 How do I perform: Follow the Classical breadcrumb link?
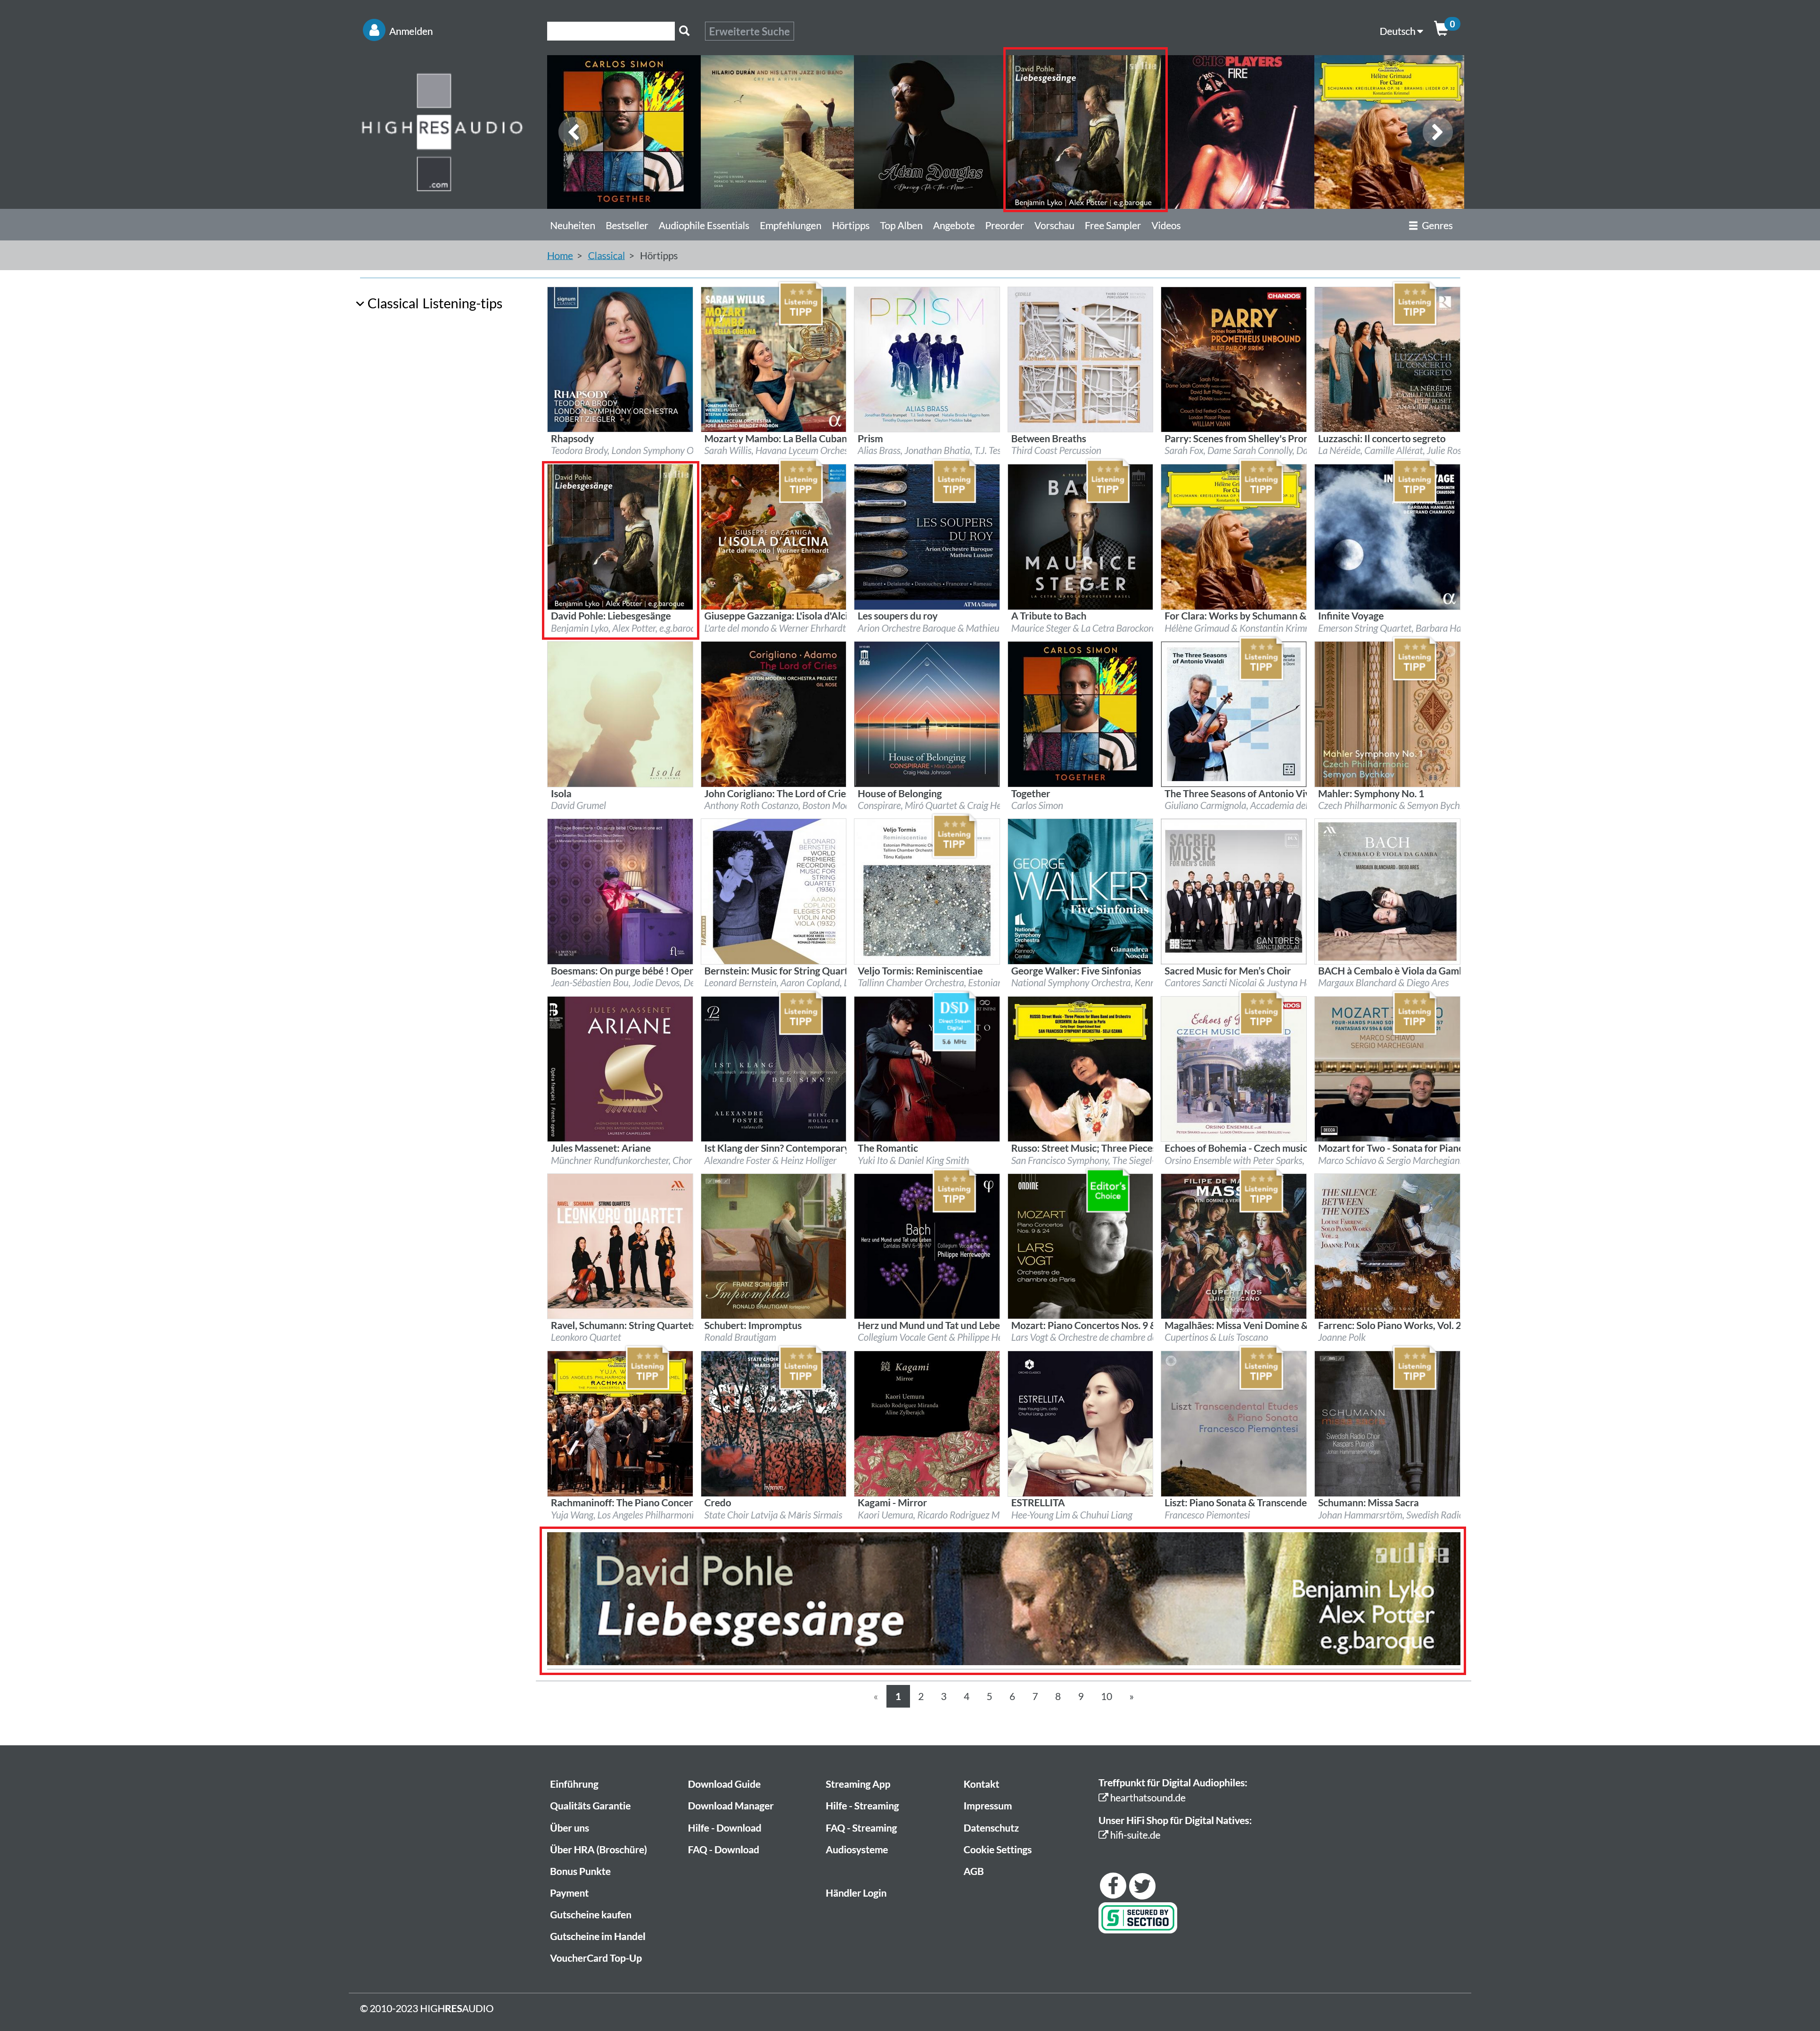point(605,256)
